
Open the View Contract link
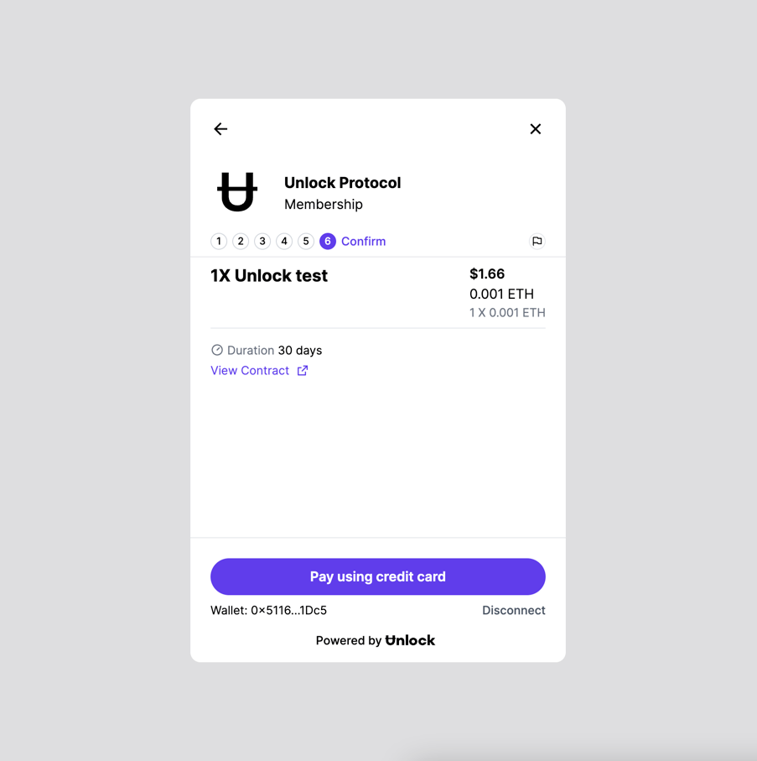tap(250, 371)
